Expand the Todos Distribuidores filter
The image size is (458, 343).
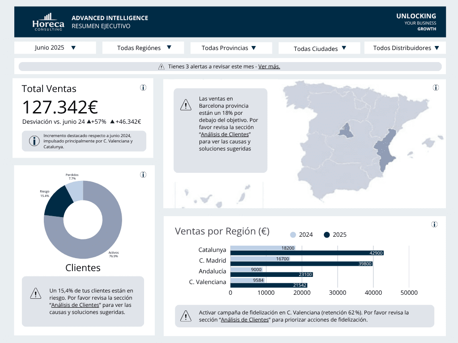[404, 47]
